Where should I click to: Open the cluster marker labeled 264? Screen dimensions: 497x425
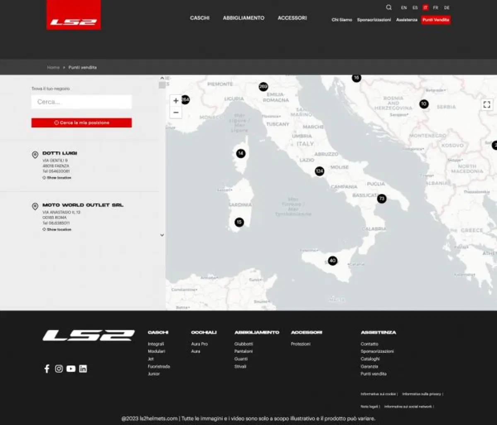pos(185,99)
